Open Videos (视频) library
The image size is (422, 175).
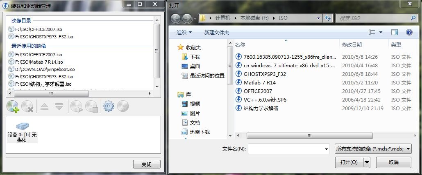pyautogui.click(x=191, y=104)
